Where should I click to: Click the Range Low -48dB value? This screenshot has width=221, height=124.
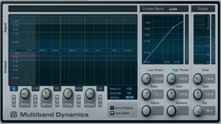[x=129, y=89]
